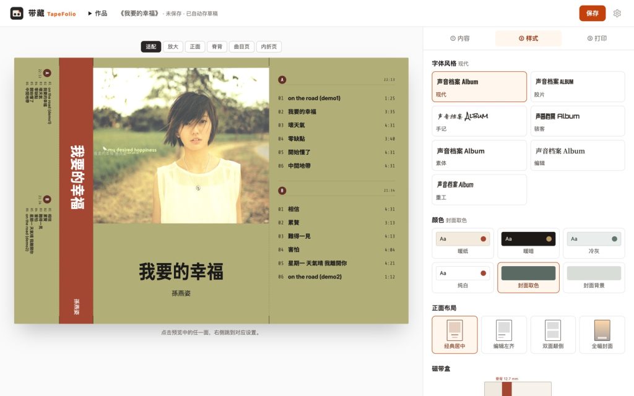Select the 全幅封面 layout icon
Screen dimensions: 634x396
click(602, 335)
